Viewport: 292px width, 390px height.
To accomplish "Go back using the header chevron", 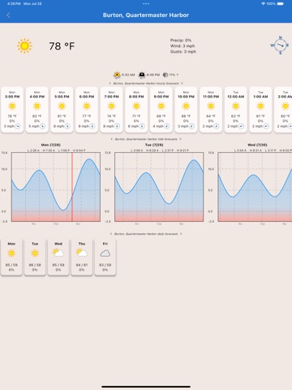I will pyautogui.click(x=8, y=15).
